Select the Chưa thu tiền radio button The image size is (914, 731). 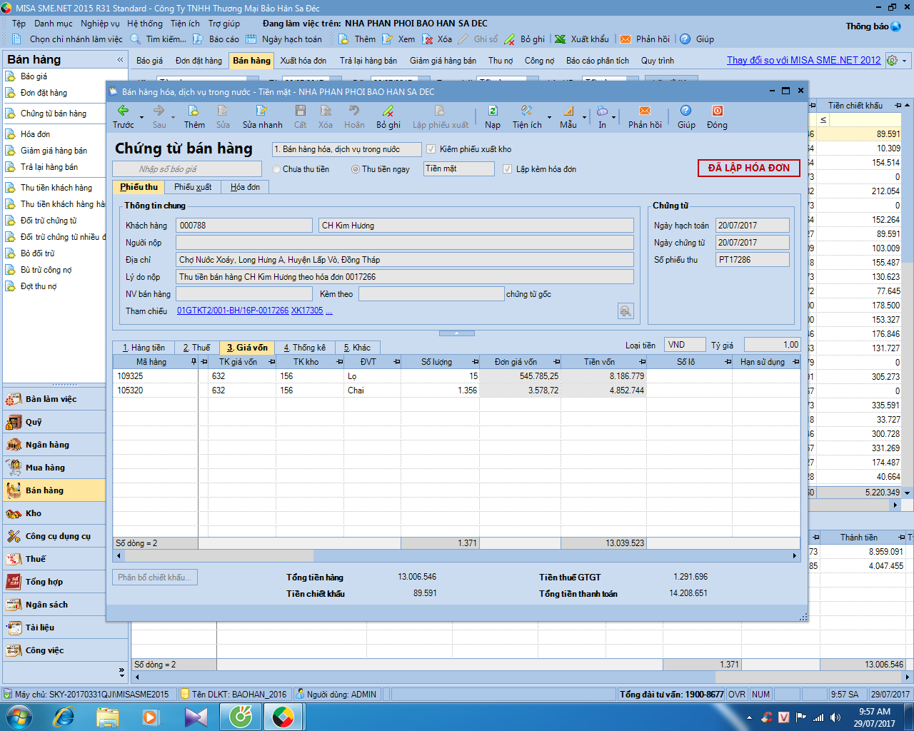(x=276, y=169)
